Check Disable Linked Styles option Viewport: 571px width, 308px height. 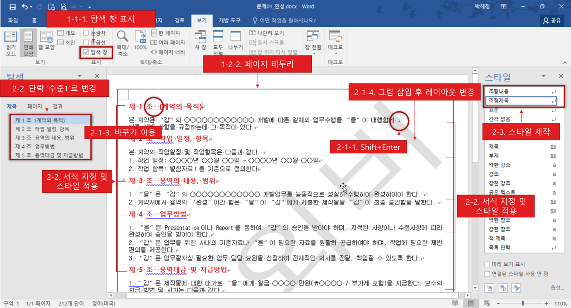click(x=487, y=274)
